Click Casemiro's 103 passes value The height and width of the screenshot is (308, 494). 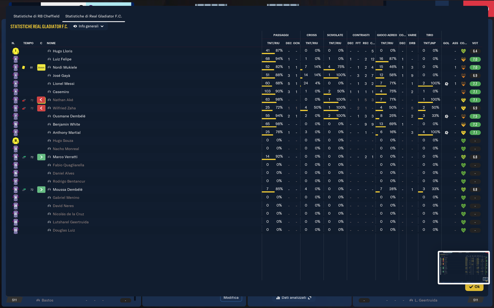(x=267, y=92)
